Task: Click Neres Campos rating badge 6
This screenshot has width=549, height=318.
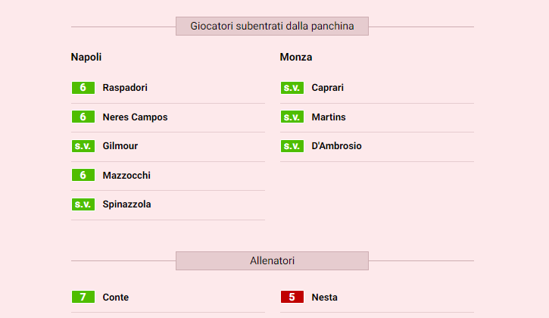Action: (x=83, y=117)
